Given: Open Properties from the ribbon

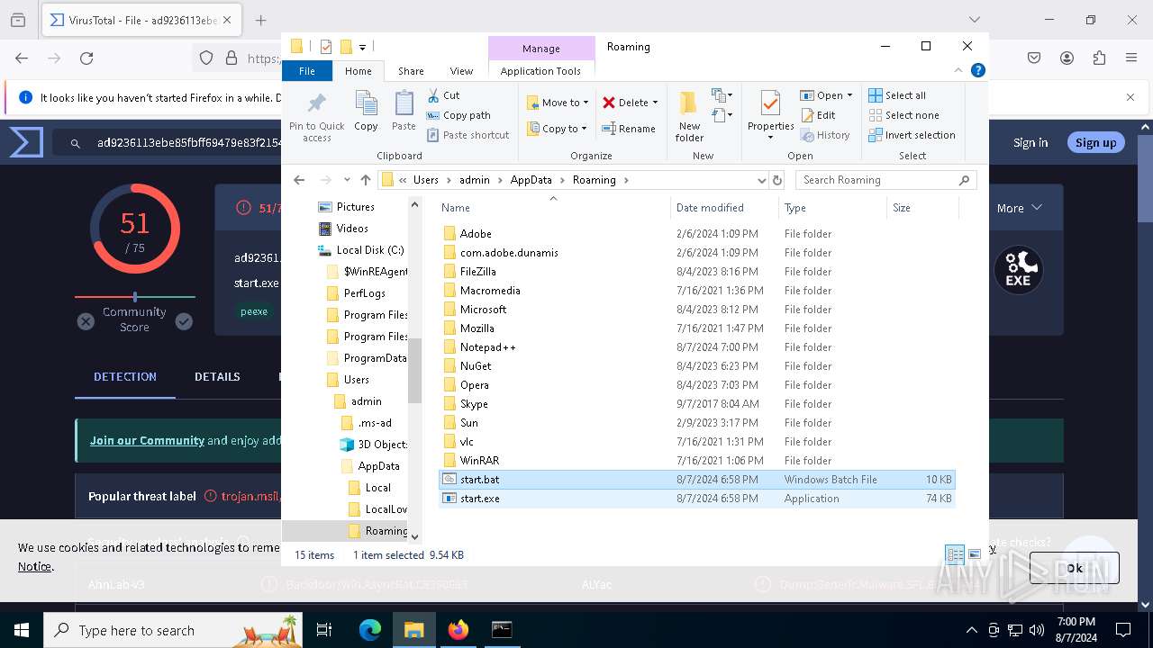Looking at the screenshot, I should point(770,116).
